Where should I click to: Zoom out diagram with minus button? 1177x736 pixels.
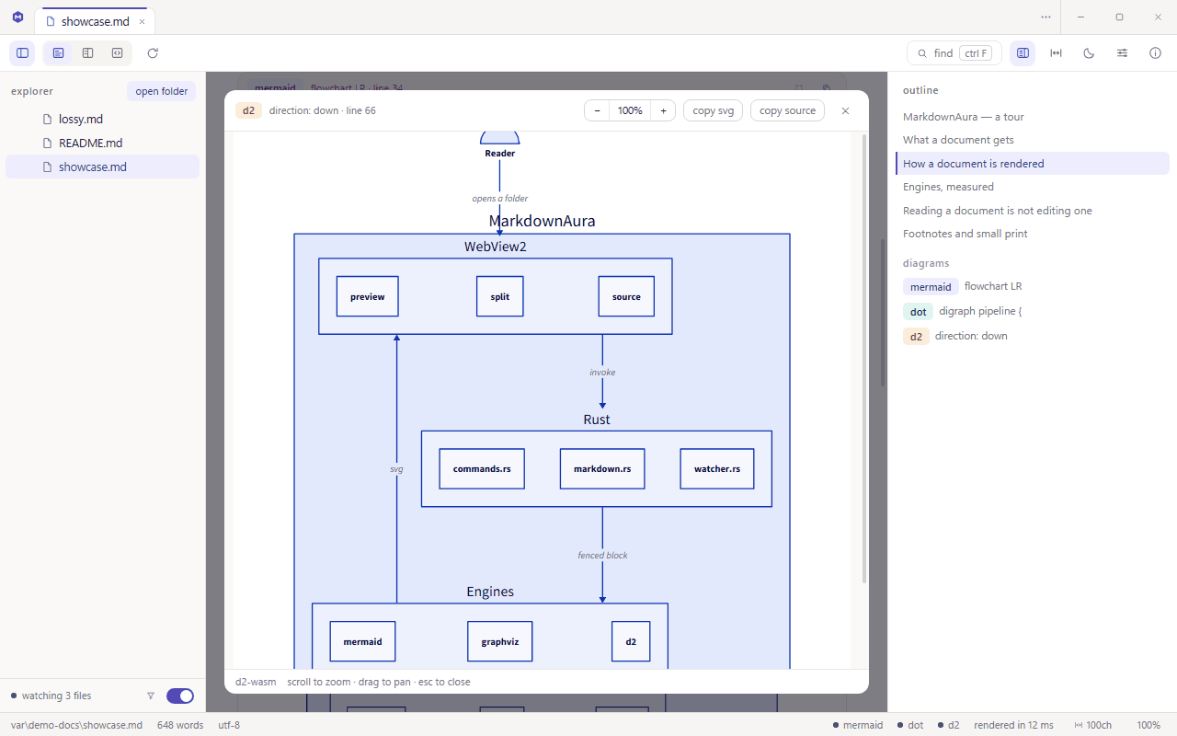click(598, 110)
